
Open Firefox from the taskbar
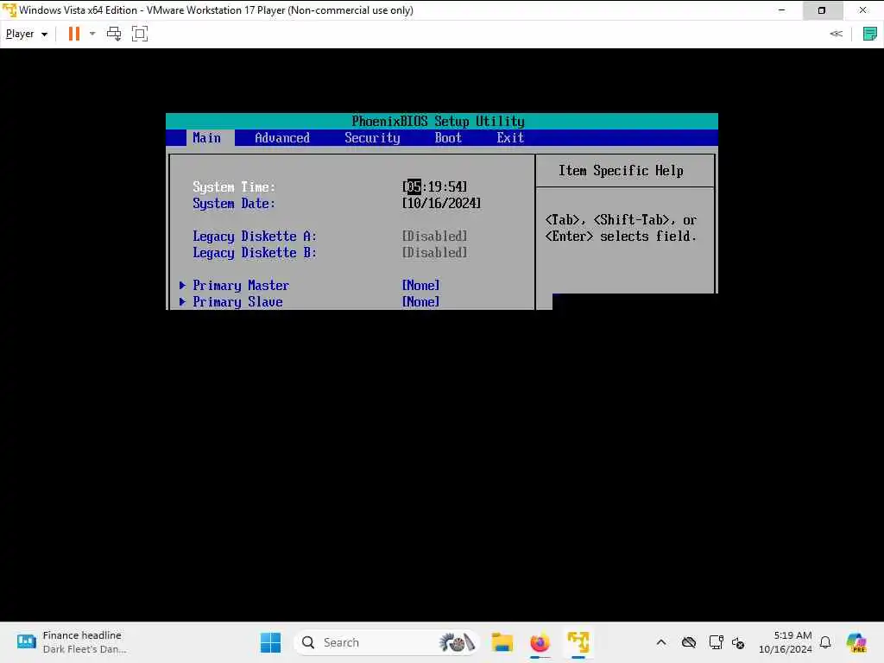(540, 642)
